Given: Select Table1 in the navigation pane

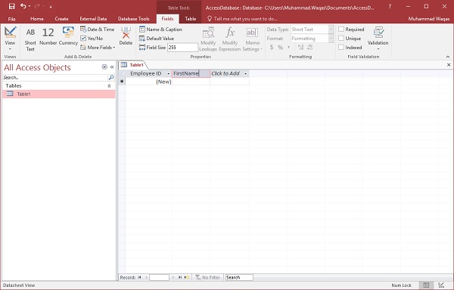Looking at the screenshot, I should 59,94.
